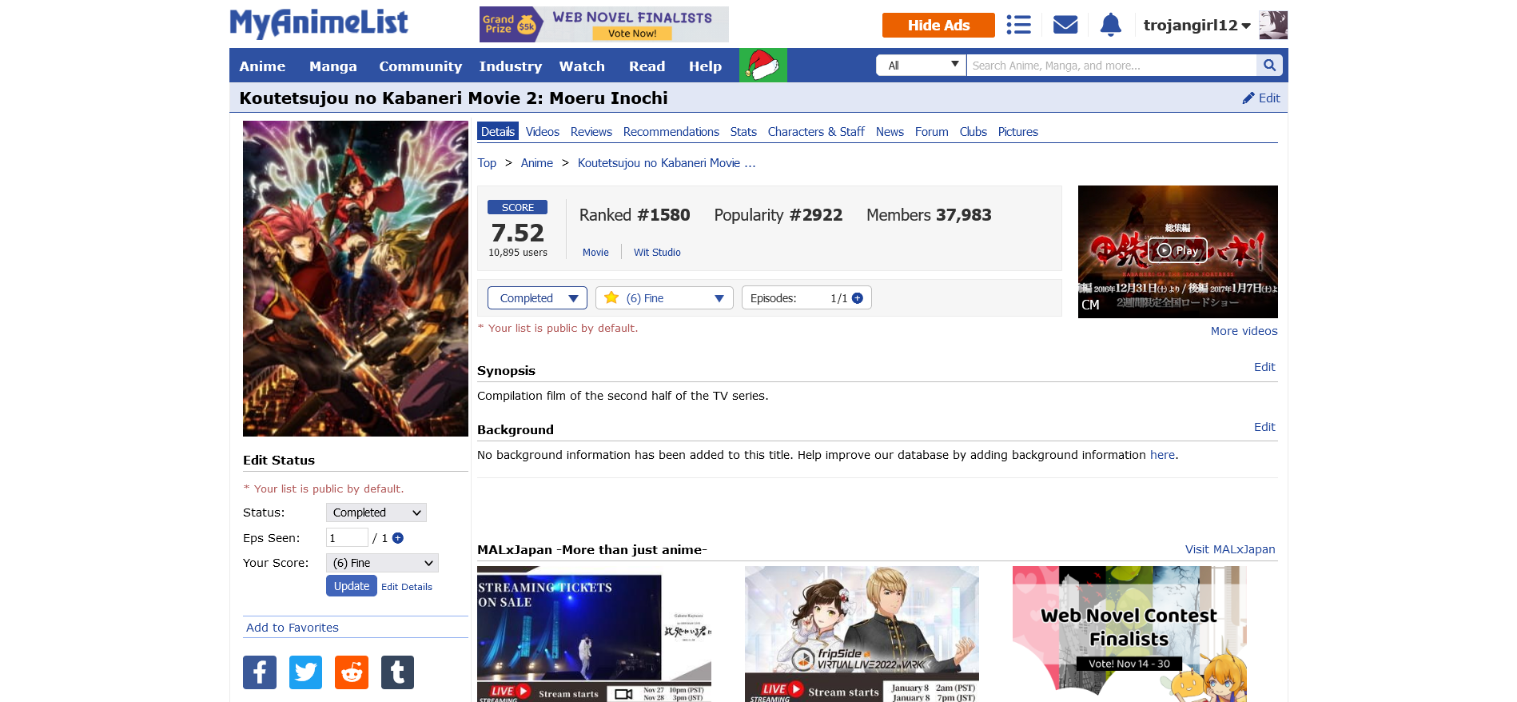Click the search magnifier button
This screenshot has width=1517, height=702.
pos(1269,66)
